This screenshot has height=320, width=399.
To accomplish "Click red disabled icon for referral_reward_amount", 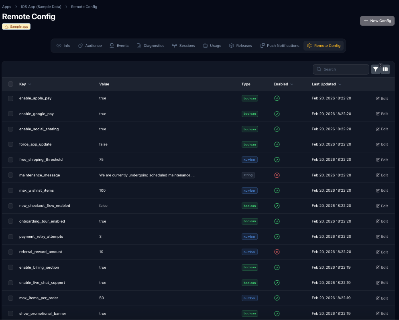I will [x=277, y=252].
